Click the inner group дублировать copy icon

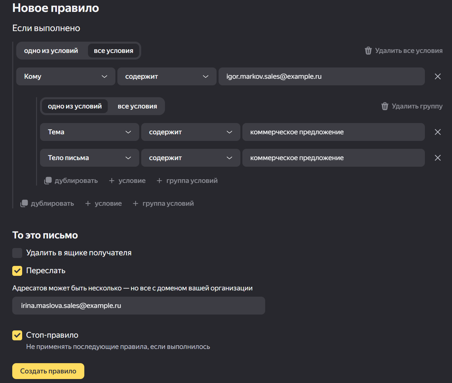[48, 181]
